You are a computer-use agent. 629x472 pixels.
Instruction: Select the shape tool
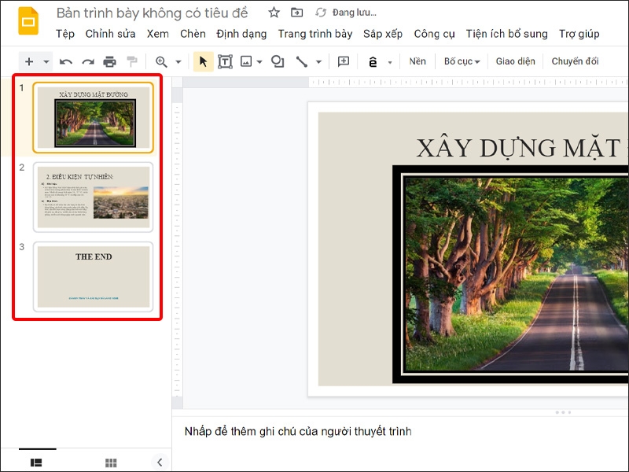[x=278, y=61]
